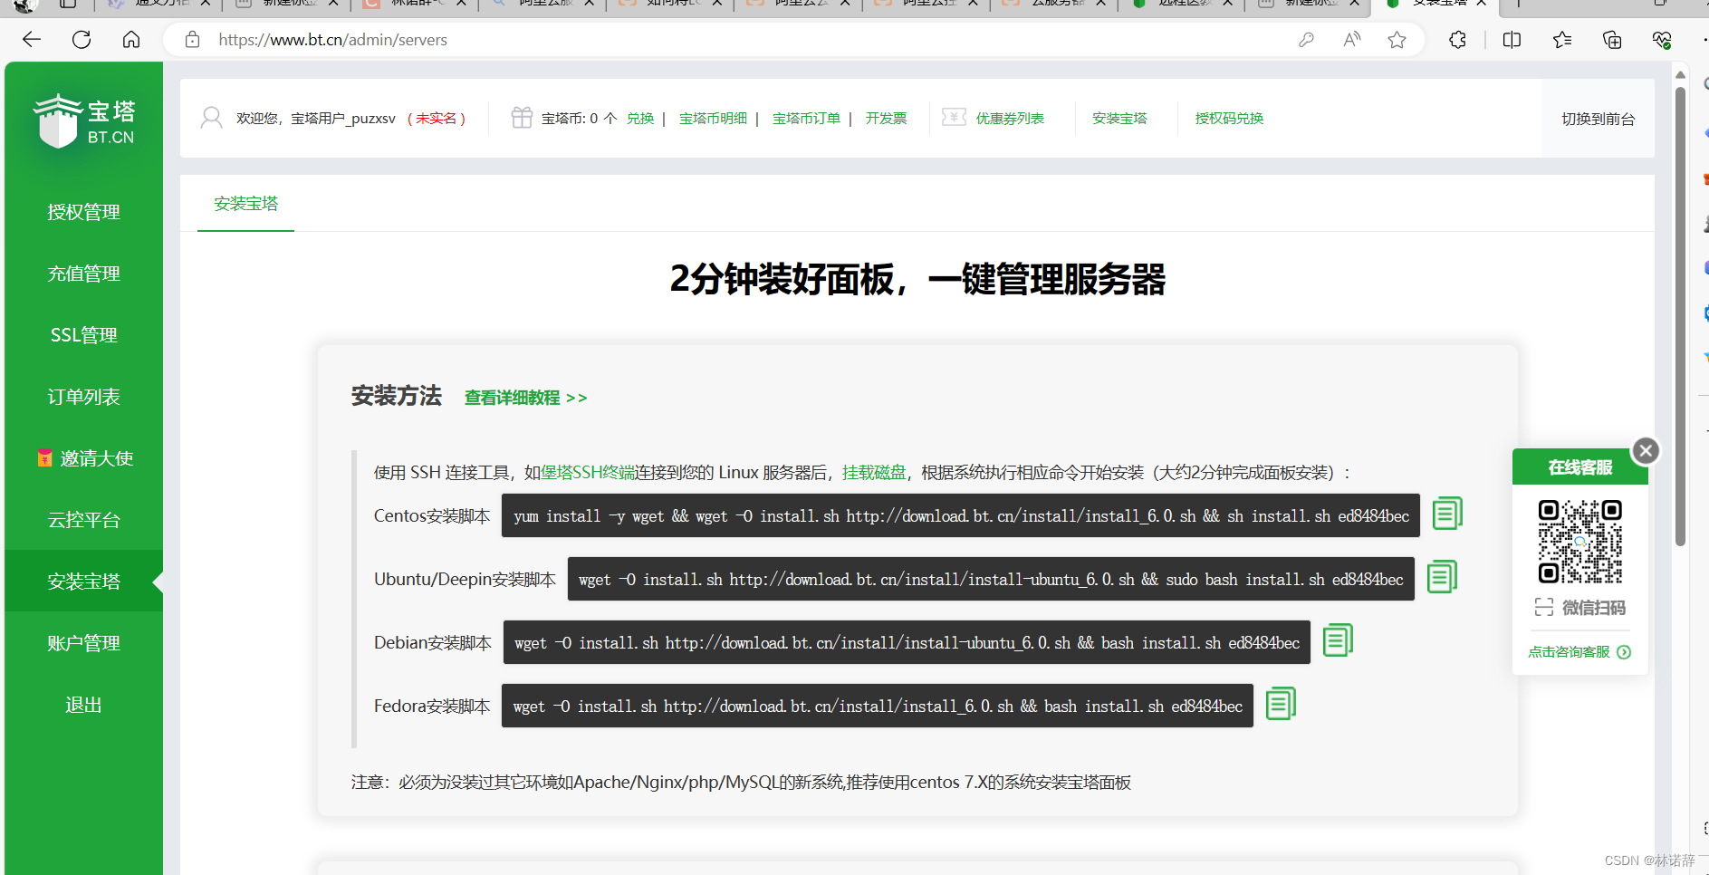This screenshot has width=1709, height=875.
Task: Open 挂载磁盘 link
Action: click(873, 472)
